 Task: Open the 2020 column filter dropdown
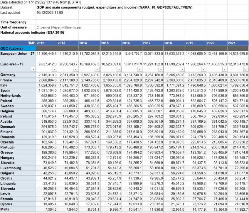(x=224, y=70)
